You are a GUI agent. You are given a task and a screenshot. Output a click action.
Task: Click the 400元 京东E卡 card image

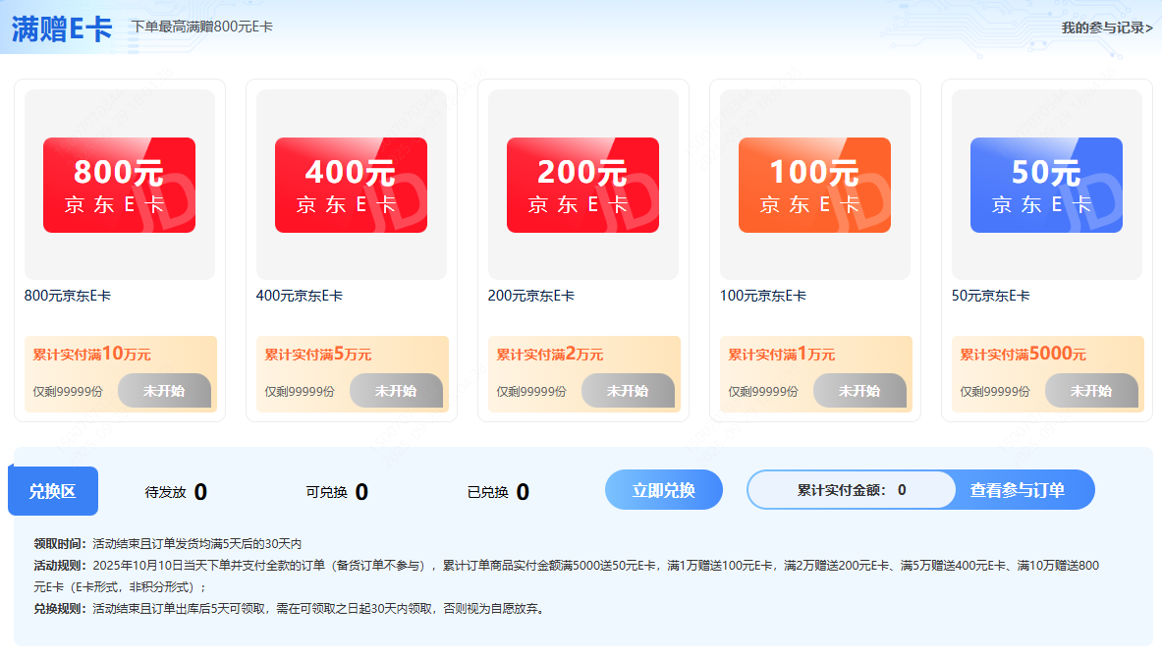(x=351, y=185)
